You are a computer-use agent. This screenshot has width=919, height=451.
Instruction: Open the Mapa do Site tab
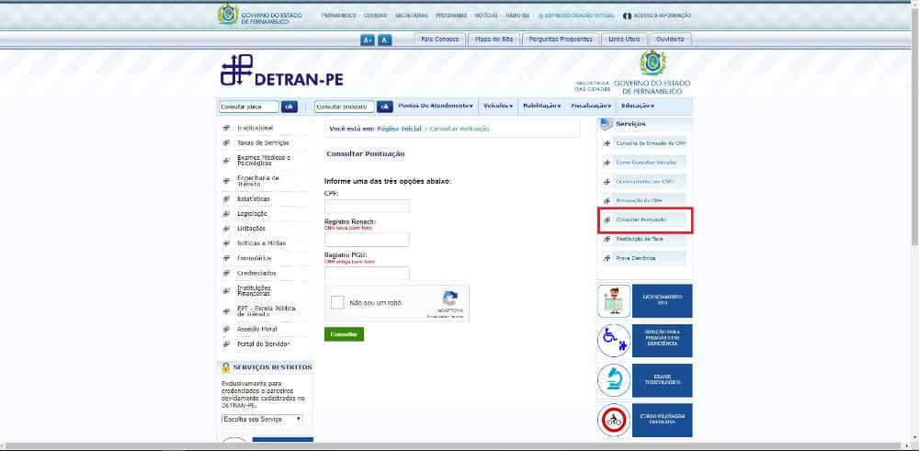pyautogui.click(x=494, y=39)
